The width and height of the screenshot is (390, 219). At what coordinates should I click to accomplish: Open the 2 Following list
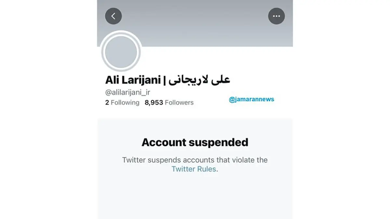coord(122,102)
